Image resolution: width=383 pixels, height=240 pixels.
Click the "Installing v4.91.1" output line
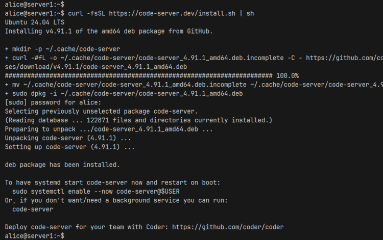click(x=108, y=31)
